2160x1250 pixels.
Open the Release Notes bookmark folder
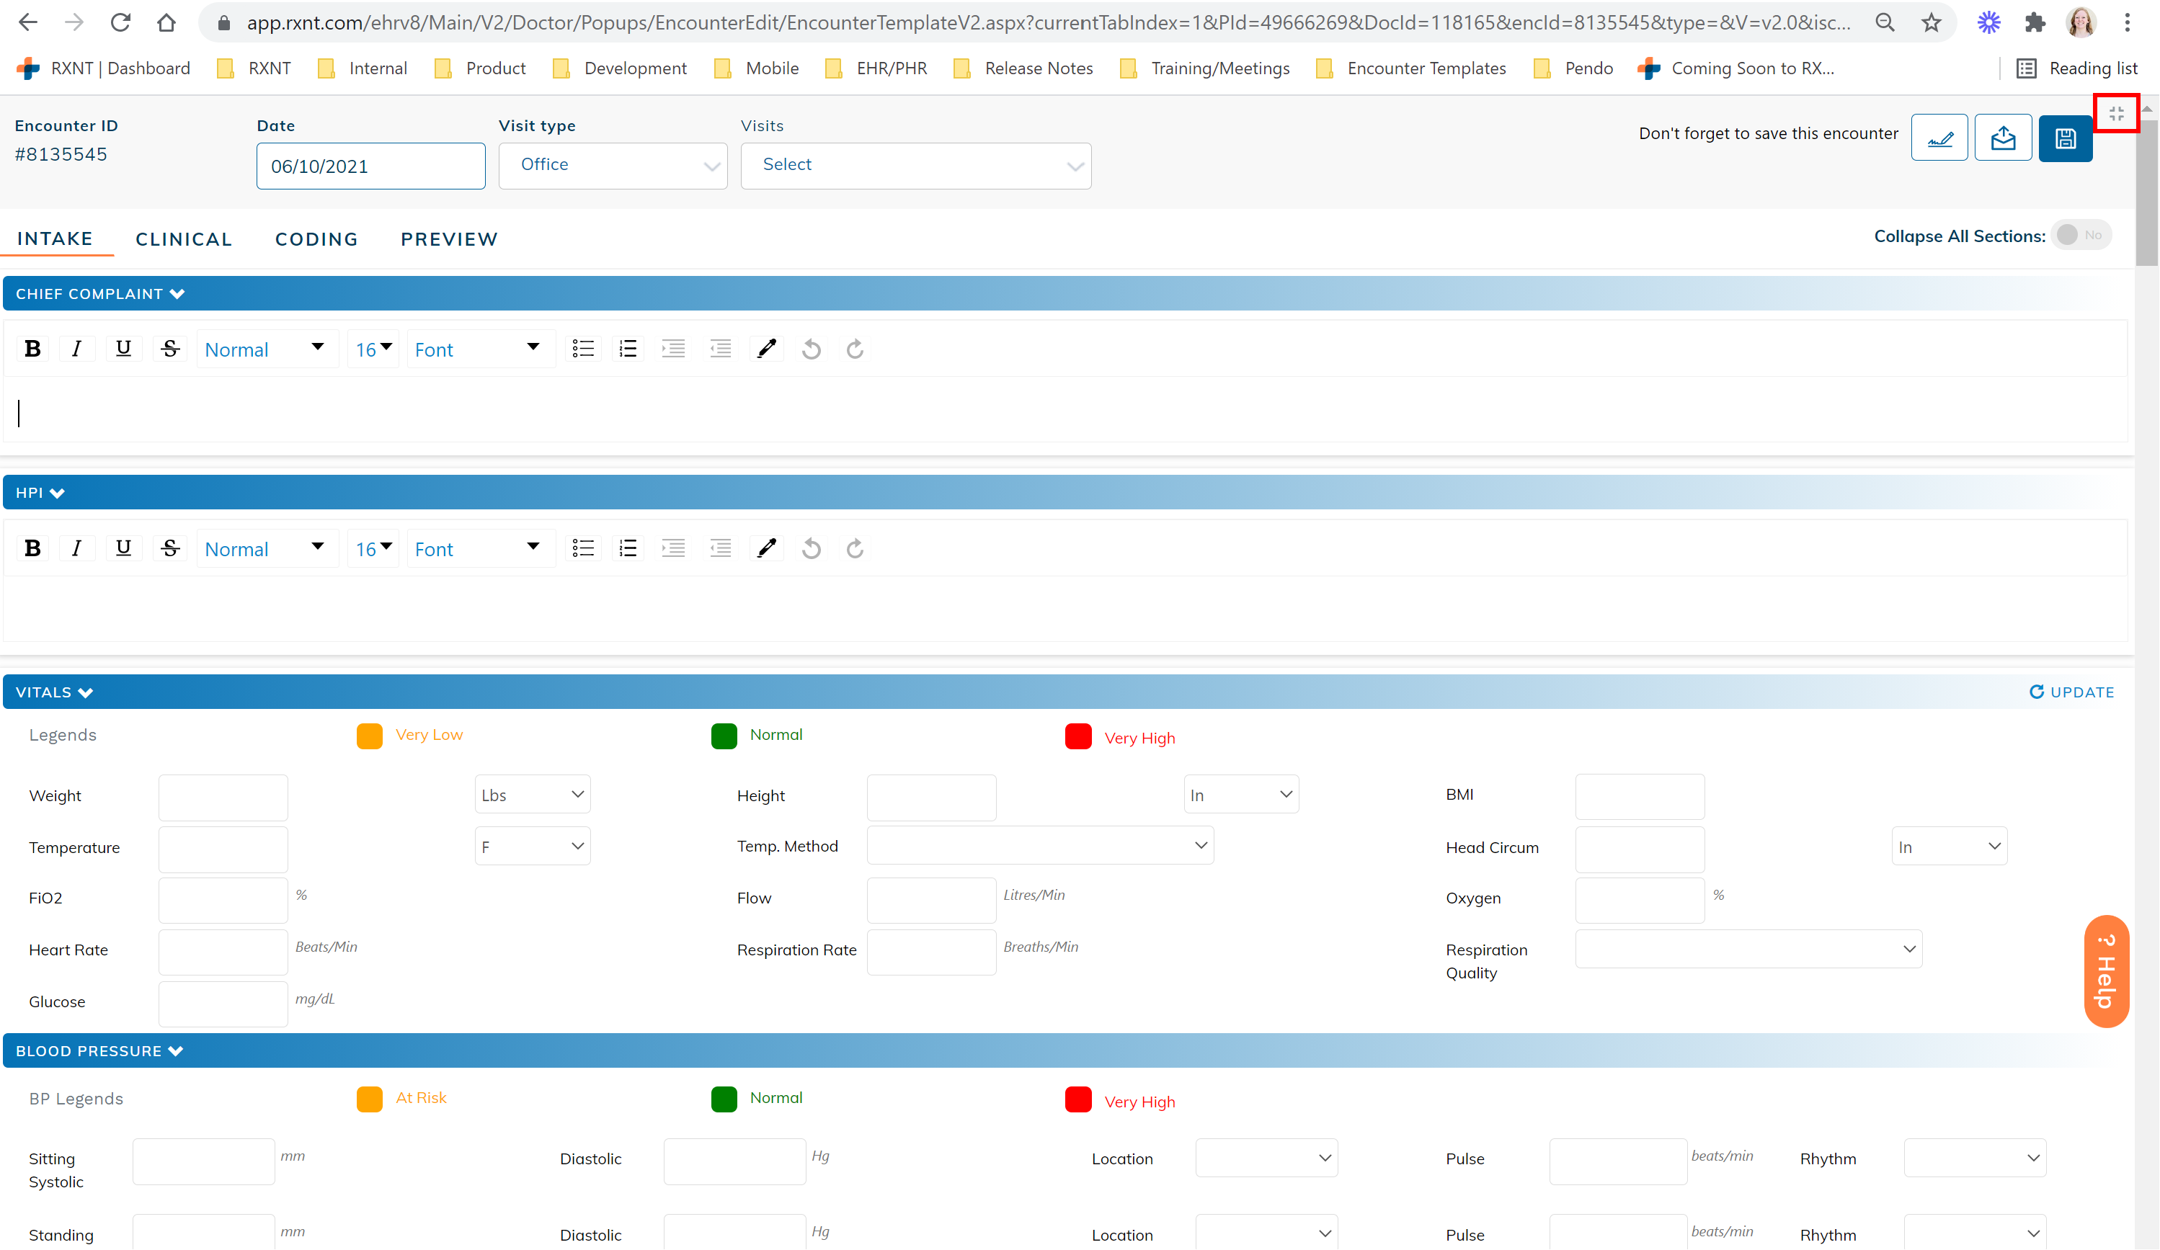click(x=1023, y=68)
